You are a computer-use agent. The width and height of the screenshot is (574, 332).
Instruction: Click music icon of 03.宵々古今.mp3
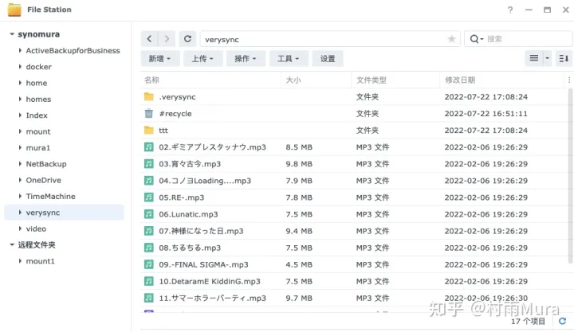pos(148,164)
